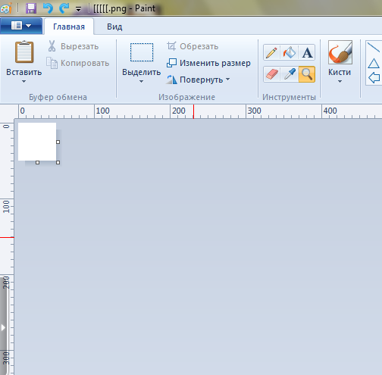Click the Выделить selection rectangle icon
The image size is (382, 375).
click(x=142, y=52)
